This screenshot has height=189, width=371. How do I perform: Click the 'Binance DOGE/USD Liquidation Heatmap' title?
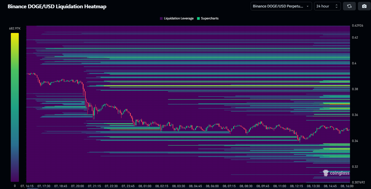57,6
